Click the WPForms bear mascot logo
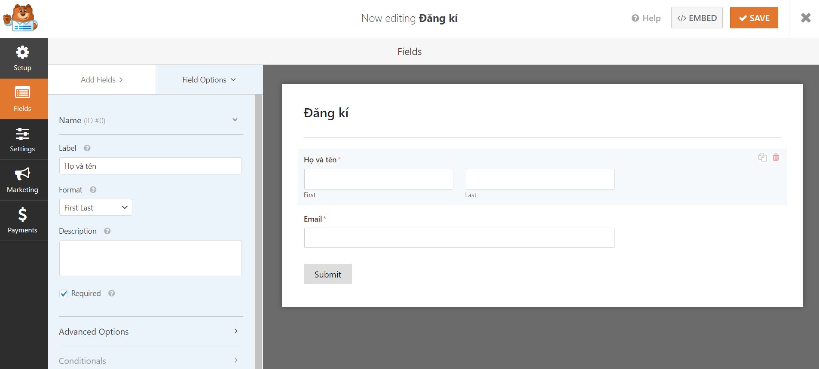 (21, 18)
